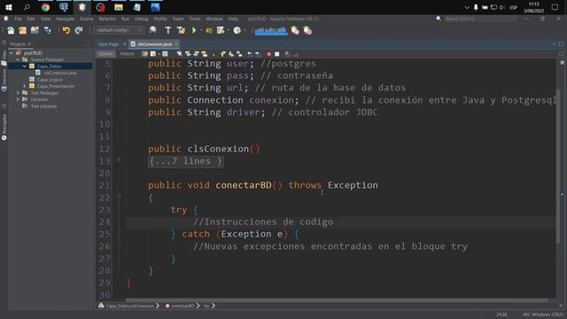Select the clsConexion.java editor tab
The image size is (567, 319).
click(154, 44)
